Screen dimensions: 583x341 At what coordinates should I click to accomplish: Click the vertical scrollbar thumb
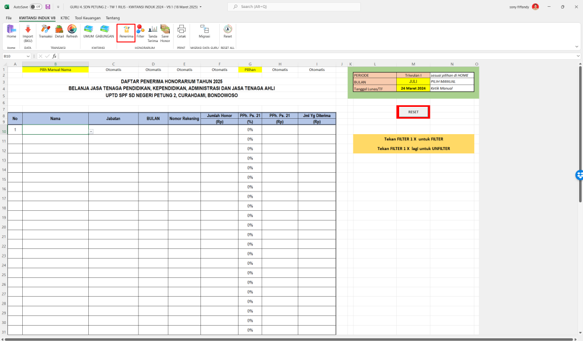580,134
